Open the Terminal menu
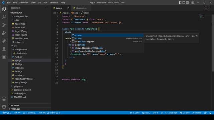This screenshot has width=214, height=120. [x=54, y=3]
